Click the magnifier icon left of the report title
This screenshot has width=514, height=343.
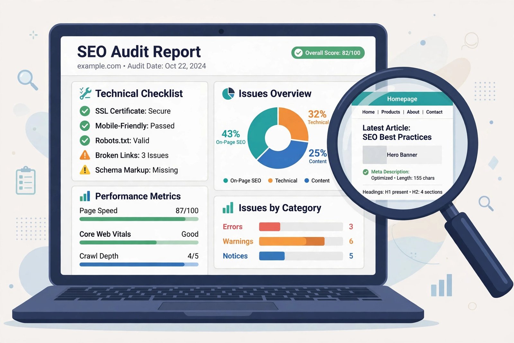pyautogui.click(x=28, y=80)
